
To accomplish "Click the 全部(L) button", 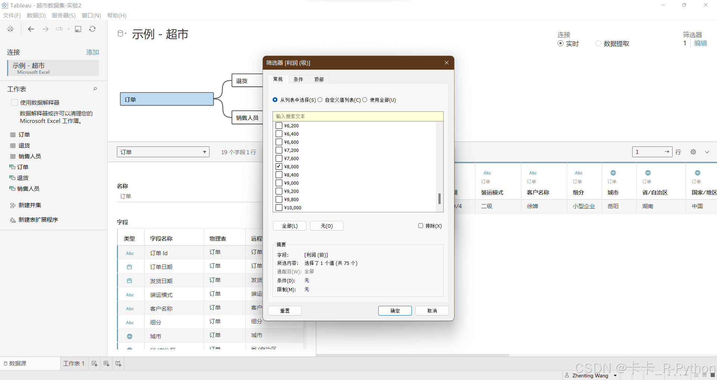I will [290, 226].
